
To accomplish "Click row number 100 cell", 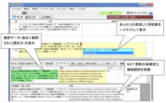I will [x=16, y=50].
